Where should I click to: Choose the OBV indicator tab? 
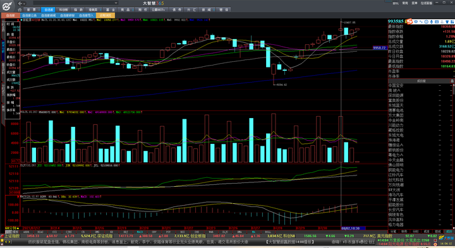tap(154, 232)
